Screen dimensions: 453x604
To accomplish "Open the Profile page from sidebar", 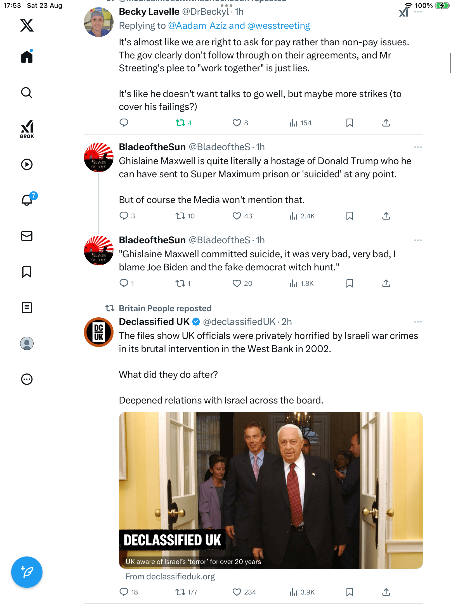I will pos(27,343).
